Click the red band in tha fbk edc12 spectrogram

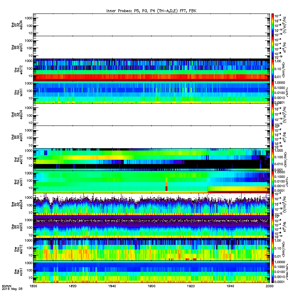[x=151, y=77]
